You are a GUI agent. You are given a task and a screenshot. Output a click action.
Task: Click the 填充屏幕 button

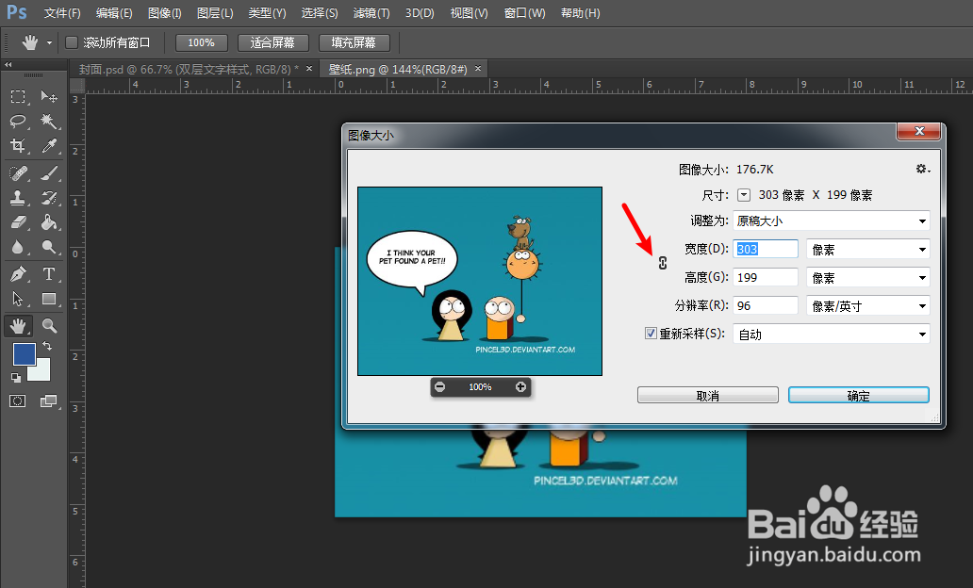354,42
